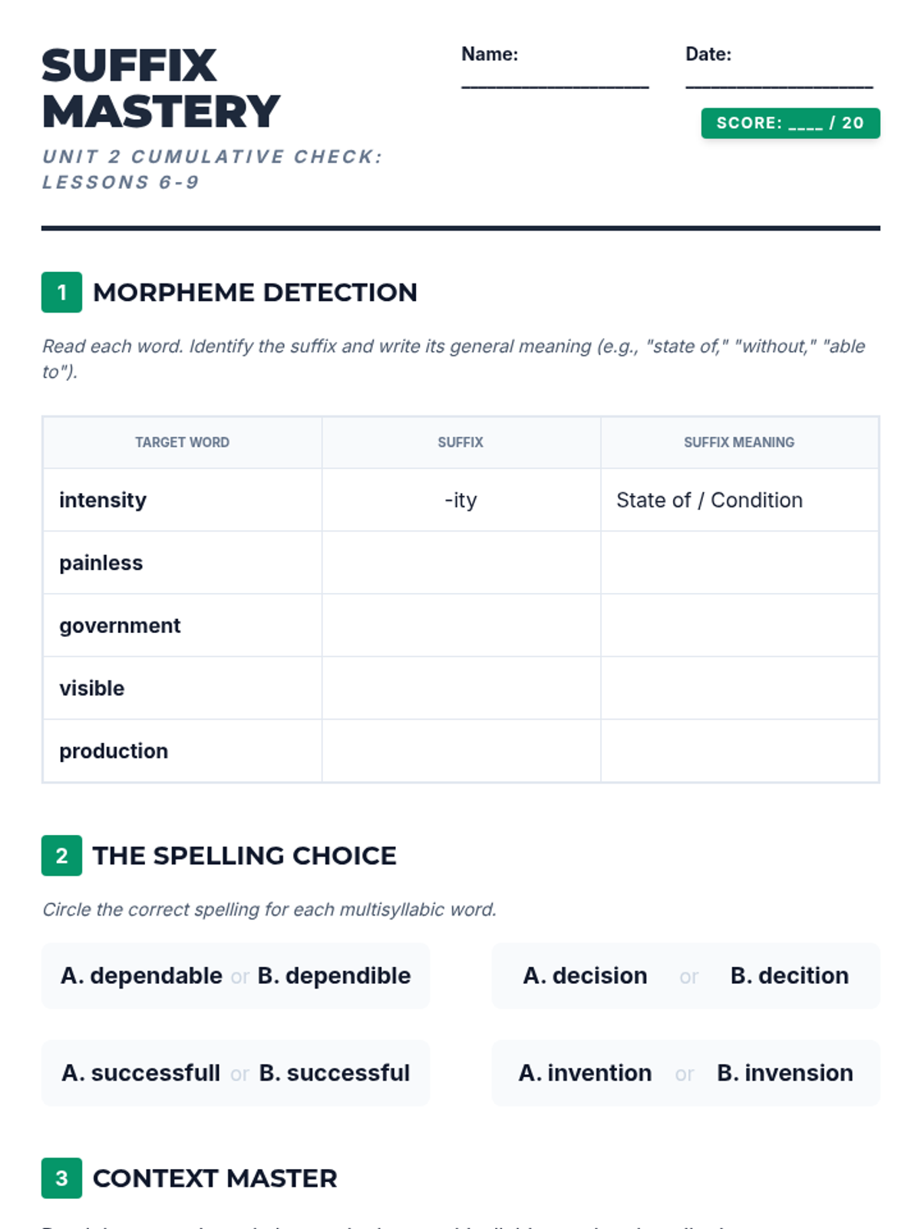Click the green section 2 number badge
Screen dimensions: 921x1229
[61, 856]
